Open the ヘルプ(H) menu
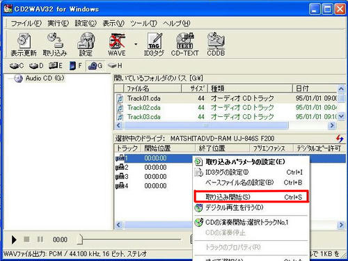The image size is (348, 261). click(x=177, y=23)
